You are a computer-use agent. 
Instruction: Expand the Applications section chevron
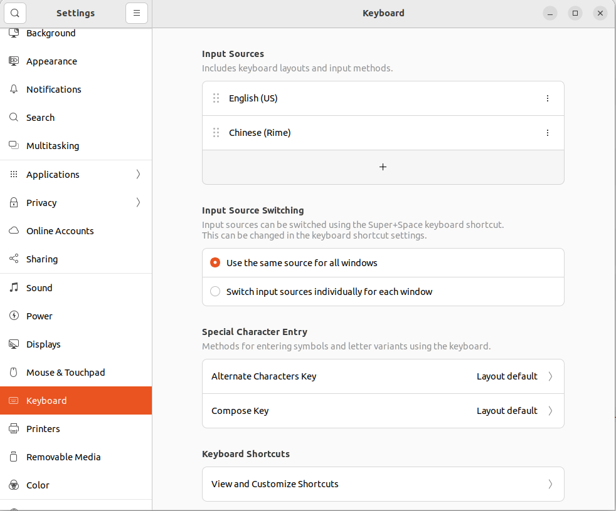[x=138, y=174]
